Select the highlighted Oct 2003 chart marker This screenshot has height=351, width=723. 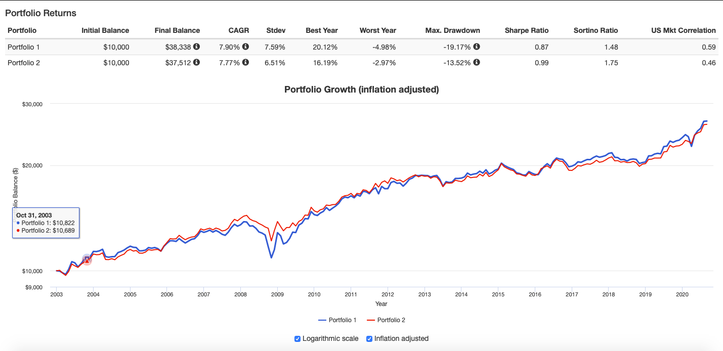pos(87,260)
